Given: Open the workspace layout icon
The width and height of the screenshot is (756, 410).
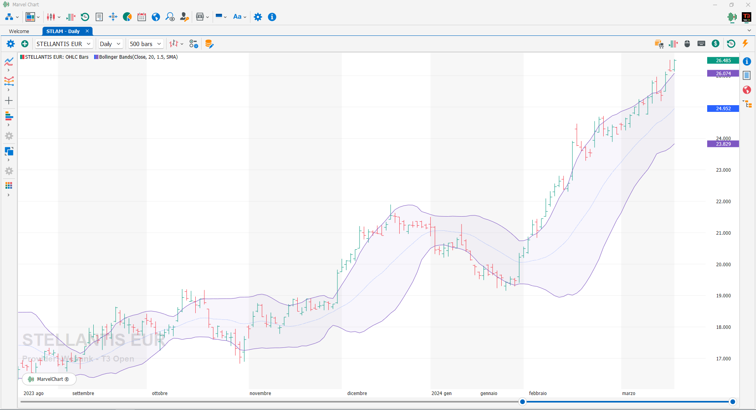Looking at the screenshot, I should pyautogui.click(x=30, y=17).
